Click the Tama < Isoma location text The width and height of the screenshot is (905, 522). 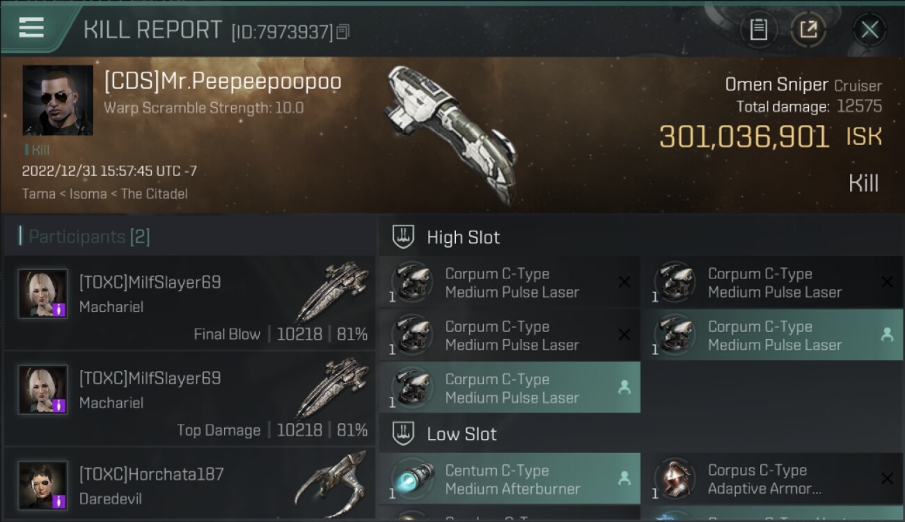[105, 193]
